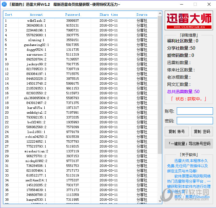Select account nickqd1982:2

pos(37,161)
